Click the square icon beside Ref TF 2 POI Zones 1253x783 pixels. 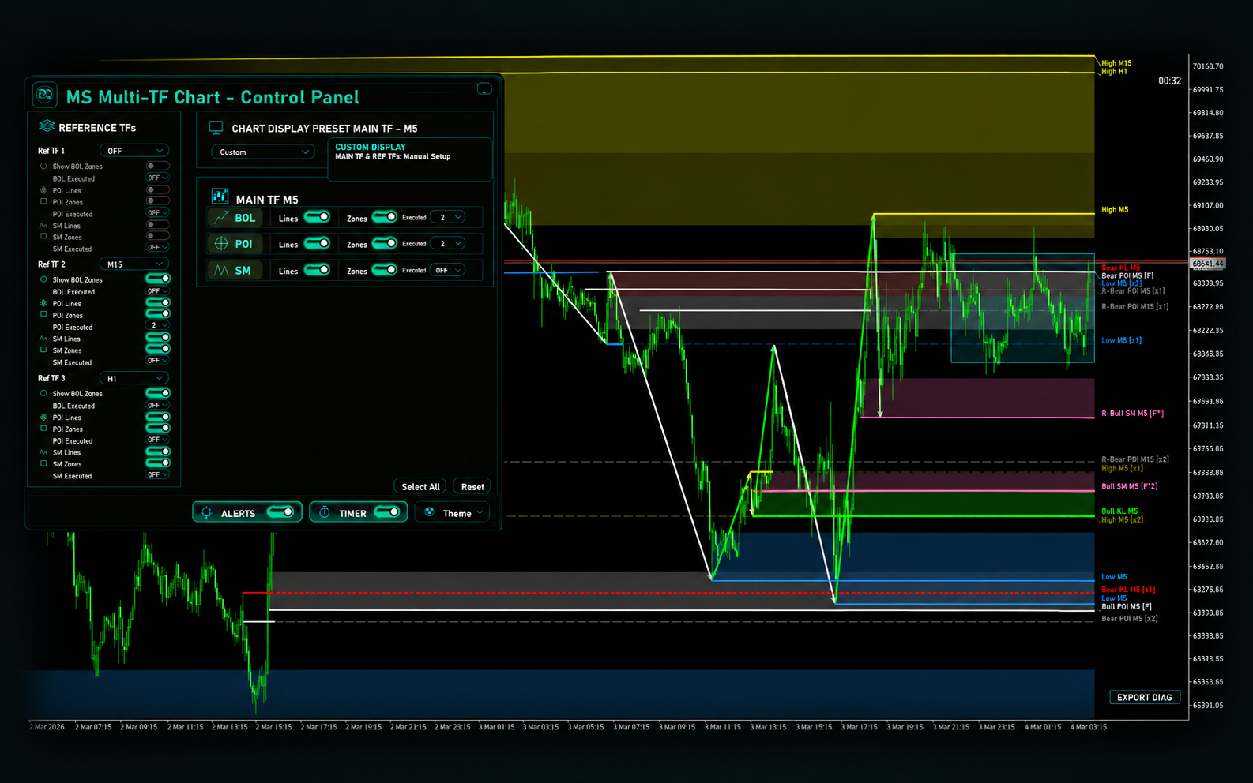43,314
